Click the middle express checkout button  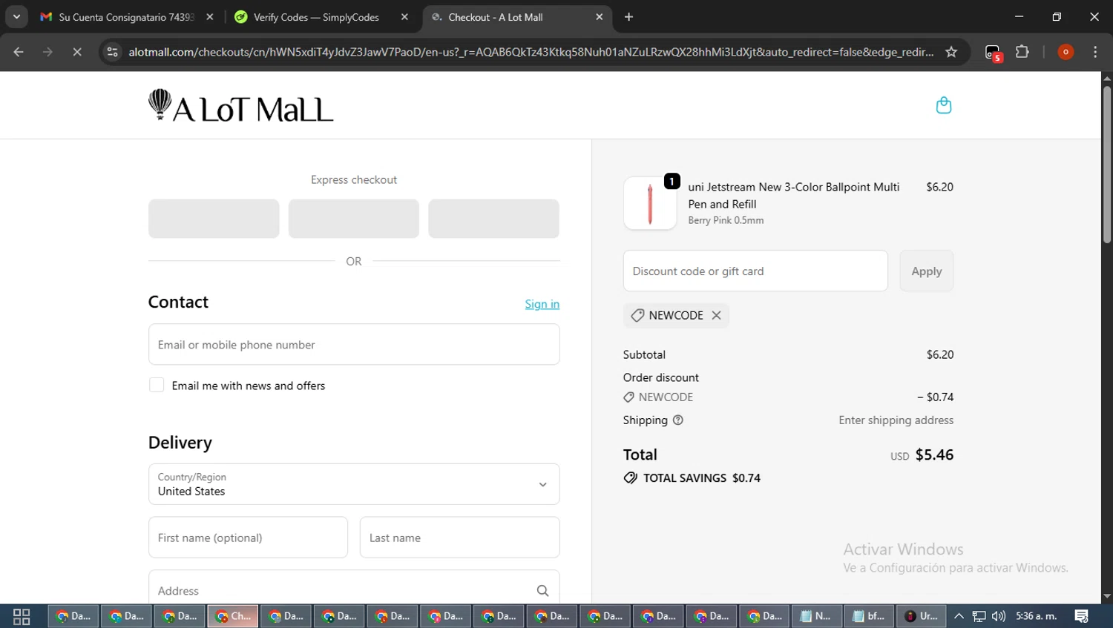354,219
